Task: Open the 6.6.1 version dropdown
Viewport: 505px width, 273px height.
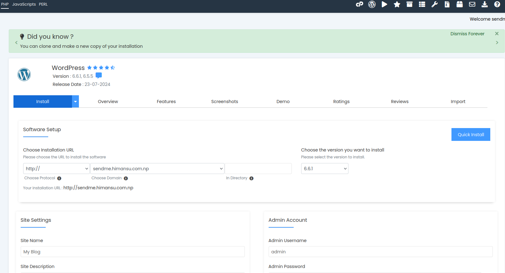Action: click(x=325, y=169)
